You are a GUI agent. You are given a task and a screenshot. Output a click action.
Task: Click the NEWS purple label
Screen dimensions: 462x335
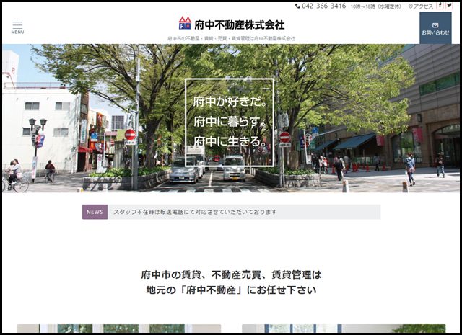[95, 212]
